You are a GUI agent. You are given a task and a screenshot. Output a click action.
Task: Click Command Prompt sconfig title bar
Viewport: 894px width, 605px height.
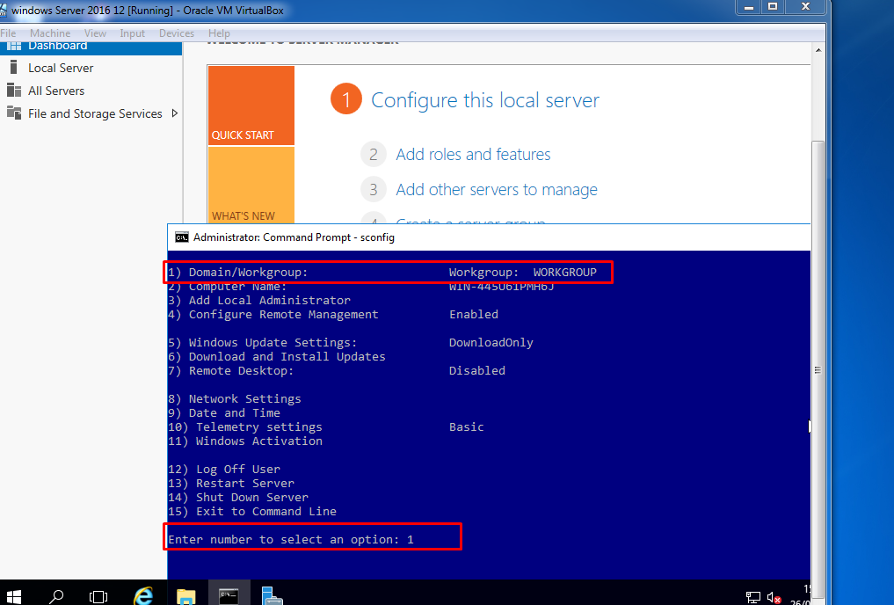489,237
